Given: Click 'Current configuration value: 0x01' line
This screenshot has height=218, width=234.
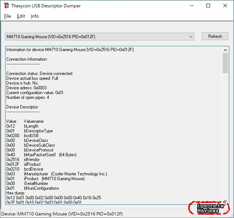Looking at the screenshot, I should coord(35,93).
